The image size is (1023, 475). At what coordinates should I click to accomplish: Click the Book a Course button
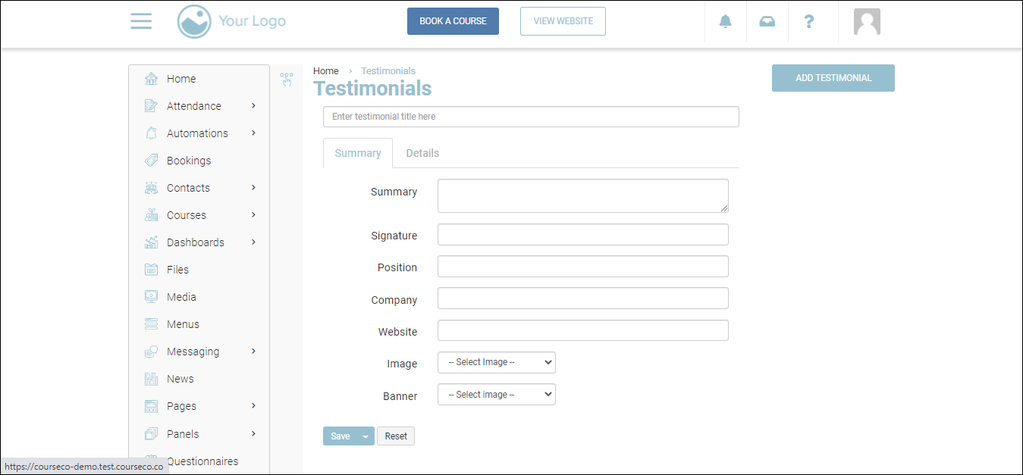453,21
